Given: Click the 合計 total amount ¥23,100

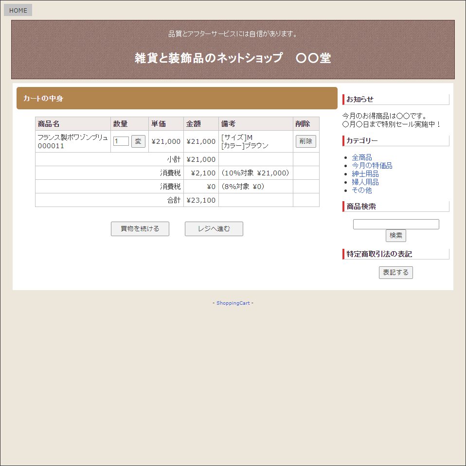Looking at the screenshot, I should click(201, 200).
